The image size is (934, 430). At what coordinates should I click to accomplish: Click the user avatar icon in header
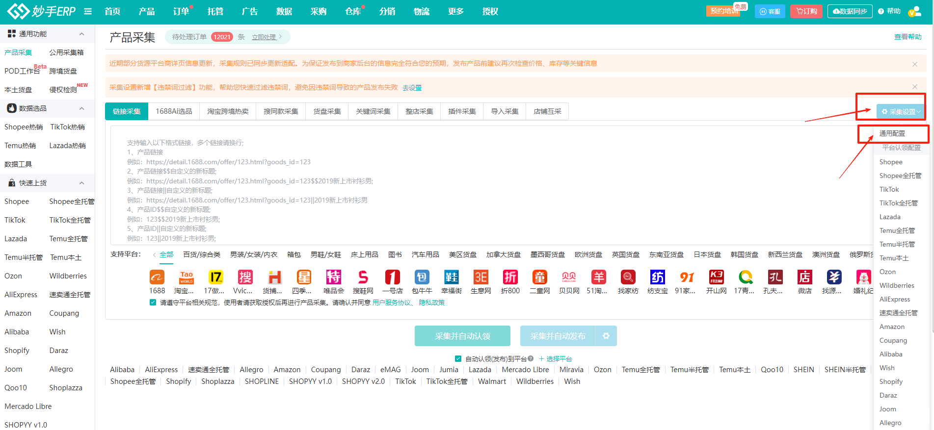tap(914, 11)
